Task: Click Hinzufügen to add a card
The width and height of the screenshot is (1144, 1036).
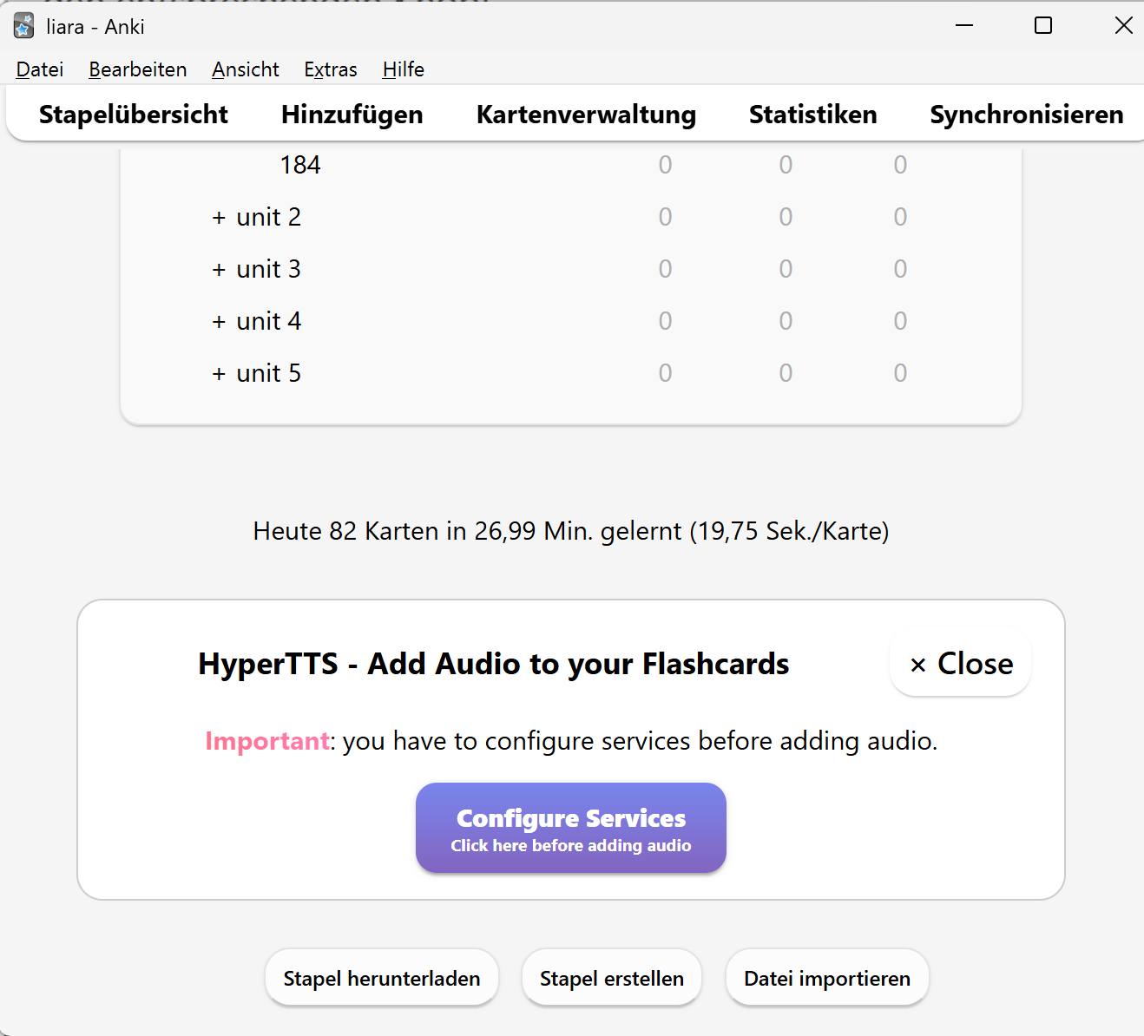Action: tap(352, 115)
